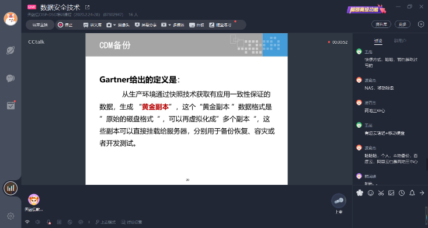The height and width of the screenshot is (228, 428).
Task: Collapse chat panel with right arrow icon
Action: pyautogui.click(x=422, y=193)
